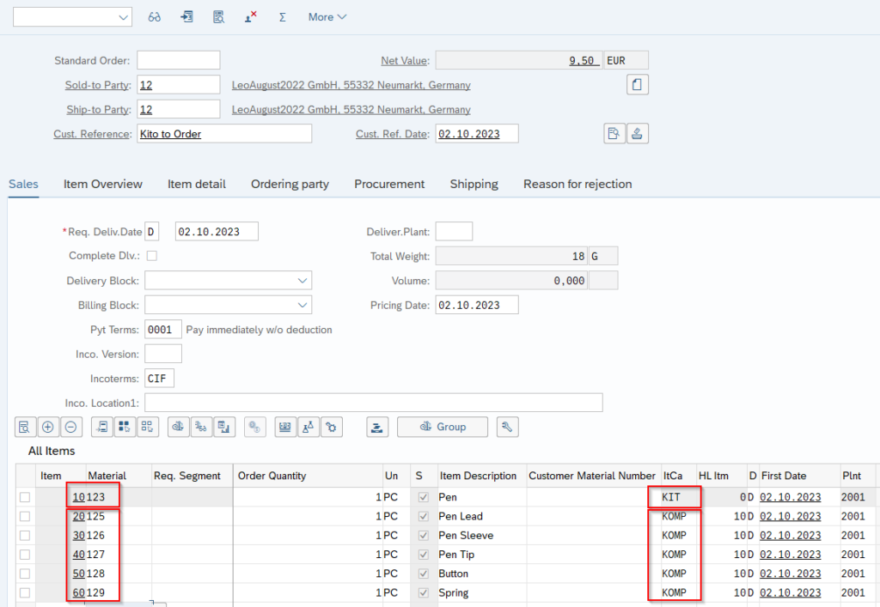
Task: Click the flask configuration icon
Action: pos(309,427)
